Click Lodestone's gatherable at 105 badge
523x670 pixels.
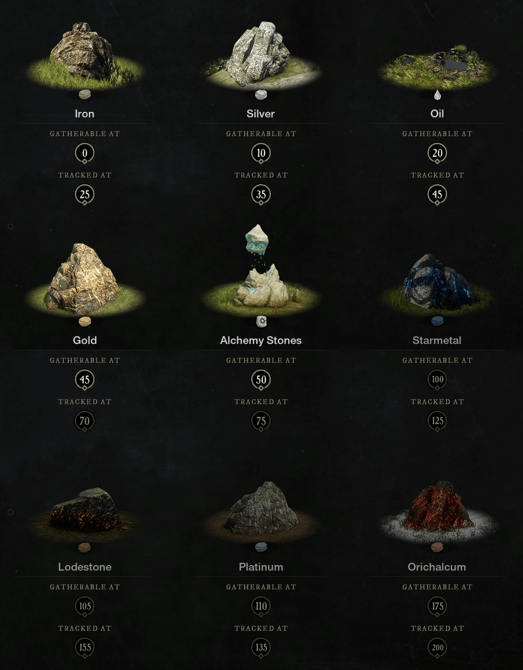[85, 606]
